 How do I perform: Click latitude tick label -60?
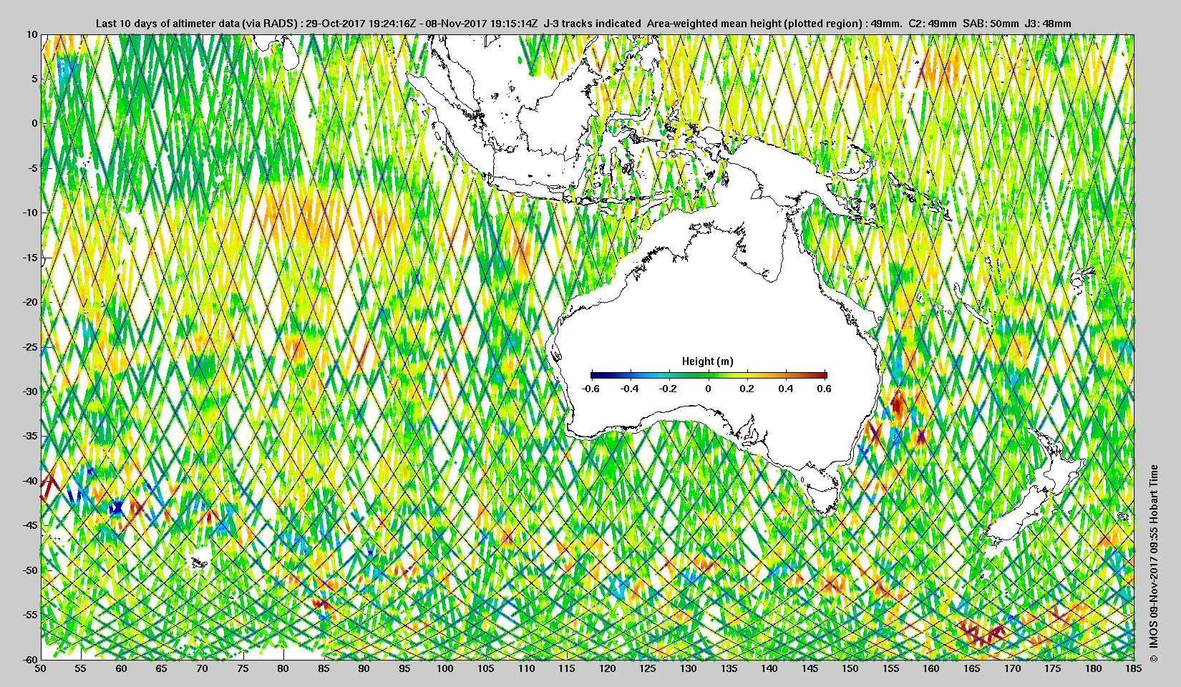(31, 659)
